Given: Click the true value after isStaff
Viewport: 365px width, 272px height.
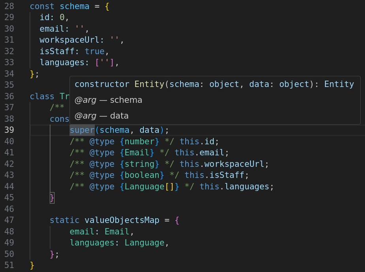Looking at the screenshot, I should (94, 51).
